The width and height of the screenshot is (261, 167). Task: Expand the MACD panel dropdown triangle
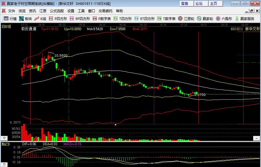point(4,165)
